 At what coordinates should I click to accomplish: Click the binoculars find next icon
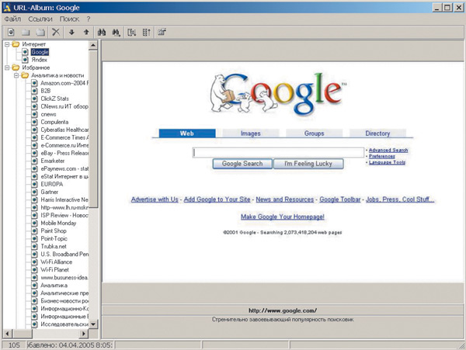pos(116,33)
